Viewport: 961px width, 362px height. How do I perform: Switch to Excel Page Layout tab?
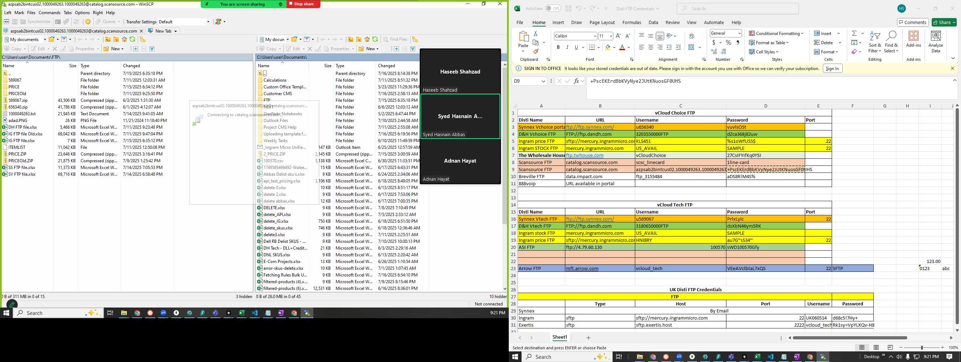602,22
